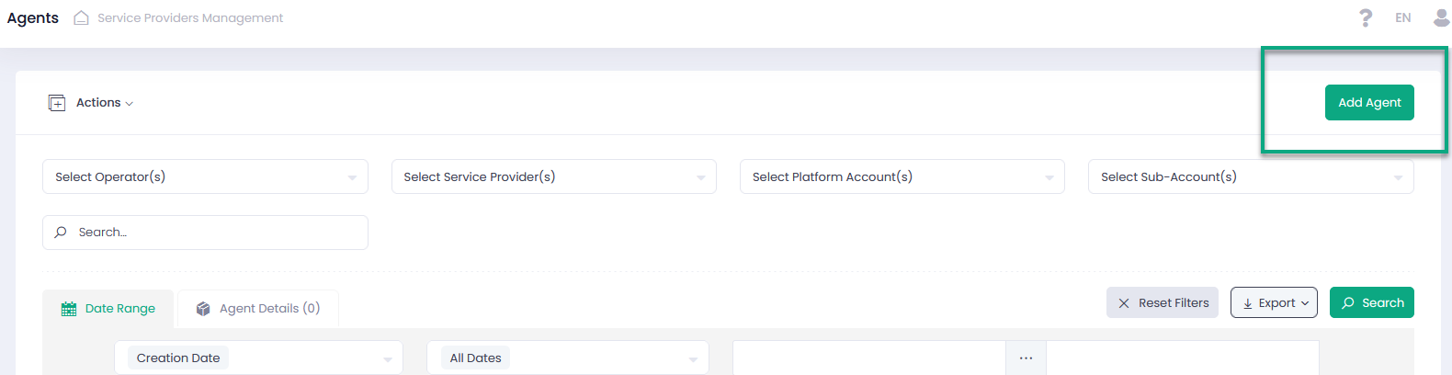Click the cube icon on Agent Details tab

(x=203, y=309)
